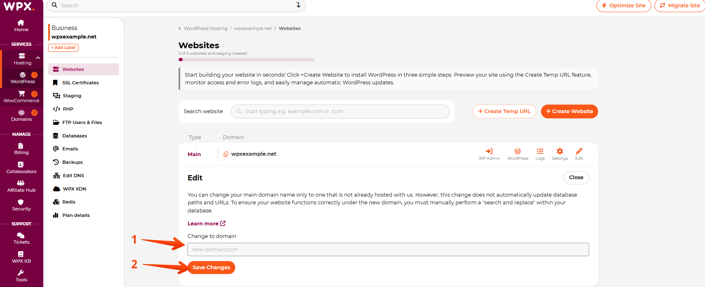The image size is (705, 287).
Task: Open Billing page
Action: coord(21,149)
